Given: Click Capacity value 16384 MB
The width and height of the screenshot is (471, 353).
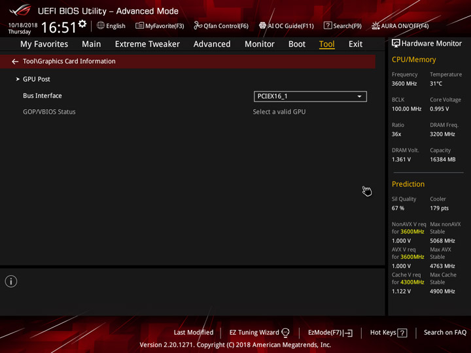Looking at the screenshot, I should (442, 160).
